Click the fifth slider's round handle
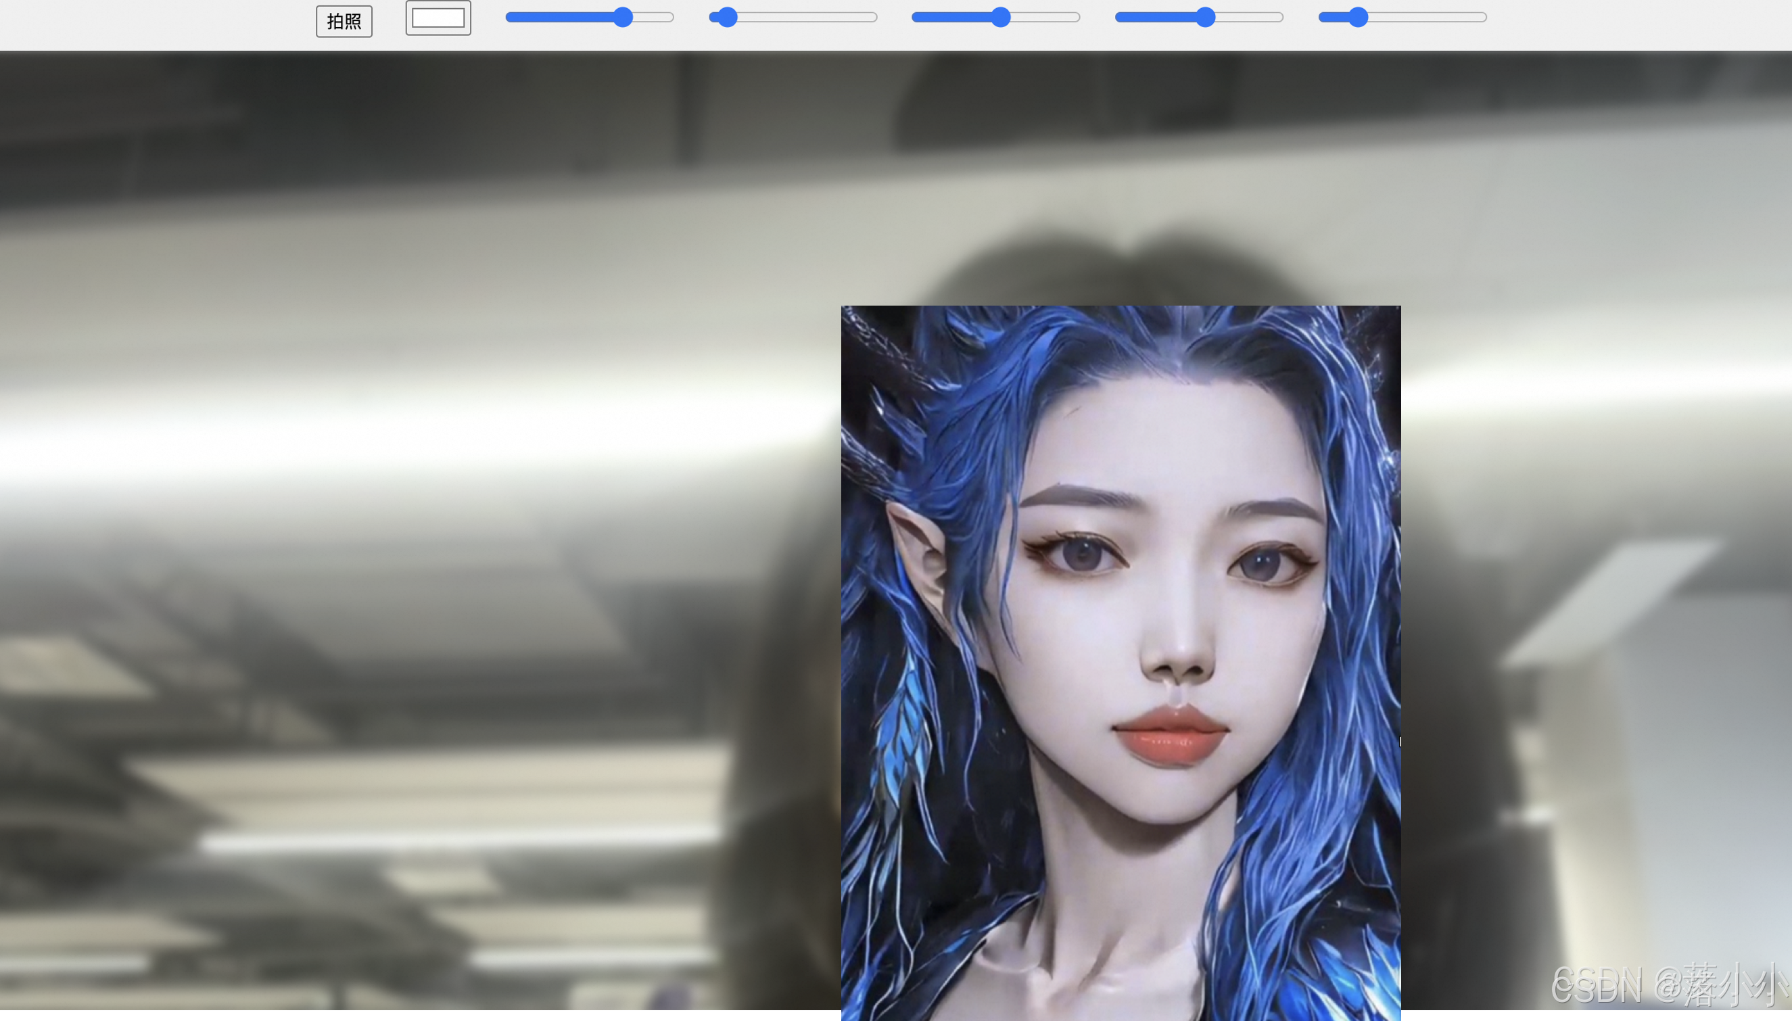 [1358, 17]
